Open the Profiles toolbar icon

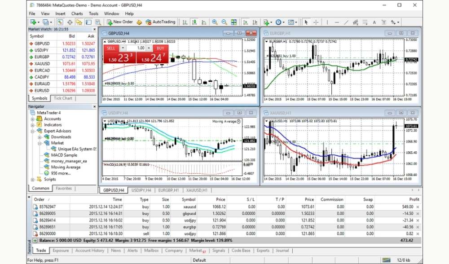tap(46, 22)
